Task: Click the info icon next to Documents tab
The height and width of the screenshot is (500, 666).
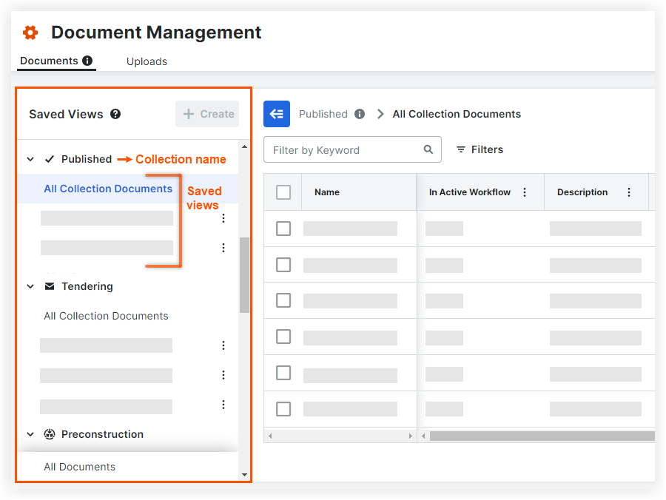Action: [x=87, y=61]
